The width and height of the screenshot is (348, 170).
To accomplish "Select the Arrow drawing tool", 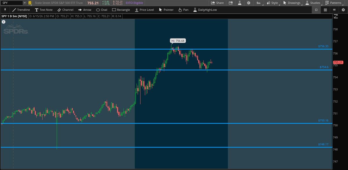I will 85,10.
